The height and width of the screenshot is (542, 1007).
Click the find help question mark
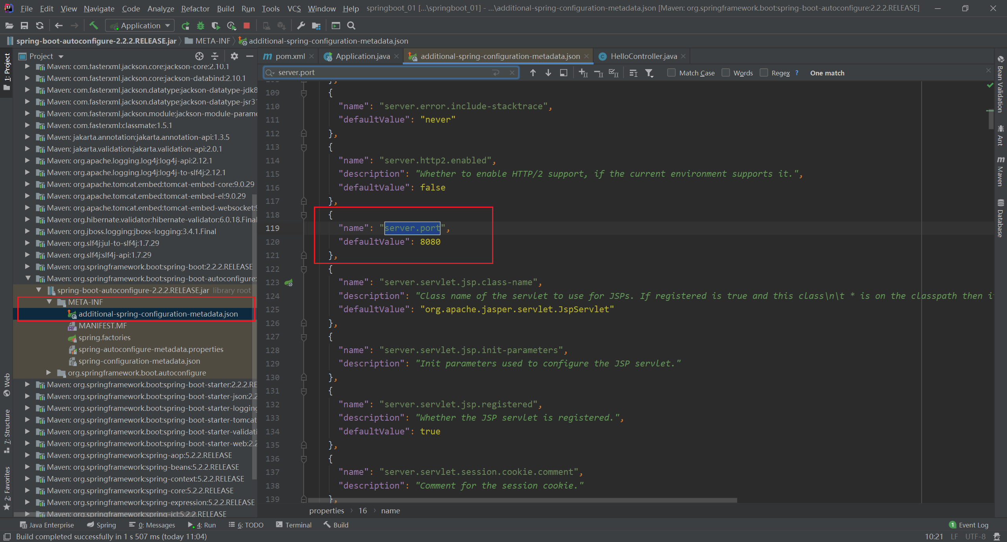tap(797, 73)
